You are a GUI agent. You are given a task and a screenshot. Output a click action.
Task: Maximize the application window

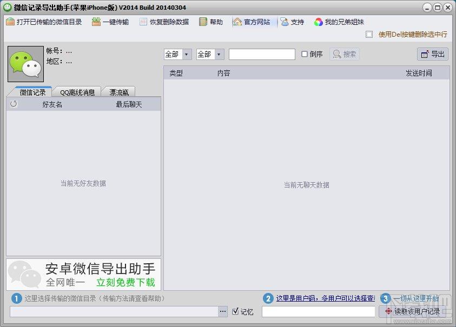pos(438,8)
